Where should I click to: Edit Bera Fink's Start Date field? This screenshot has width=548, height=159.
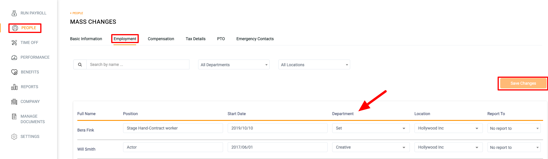[x=277, y=128]
